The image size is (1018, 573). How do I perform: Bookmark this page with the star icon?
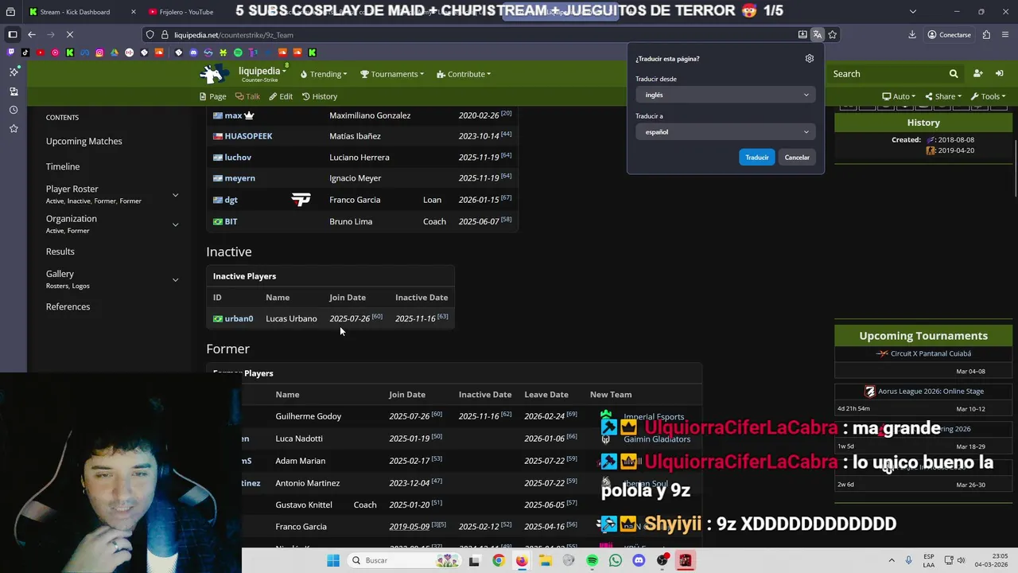click(832, 34)
